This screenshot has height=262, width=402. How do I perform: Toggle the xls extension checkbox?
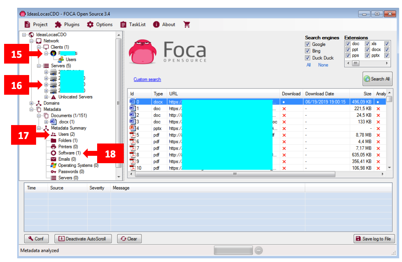click(x=368, y=43)
